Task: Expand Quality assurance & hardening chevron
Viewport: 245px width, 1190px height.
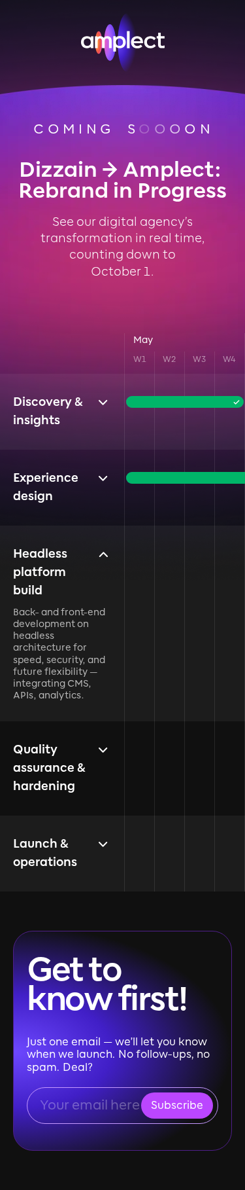Action: click(103, 749)
